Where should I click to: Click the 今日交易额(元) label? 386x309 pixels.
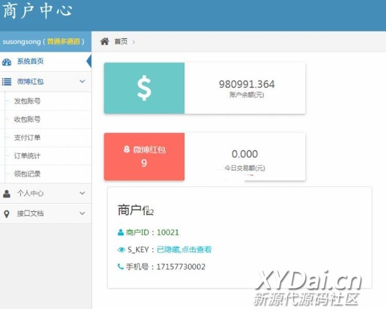point(244,168)
